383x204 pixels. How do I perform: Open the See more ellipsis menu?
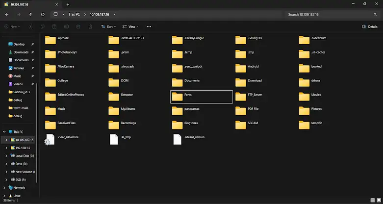(x=149, y=26)
